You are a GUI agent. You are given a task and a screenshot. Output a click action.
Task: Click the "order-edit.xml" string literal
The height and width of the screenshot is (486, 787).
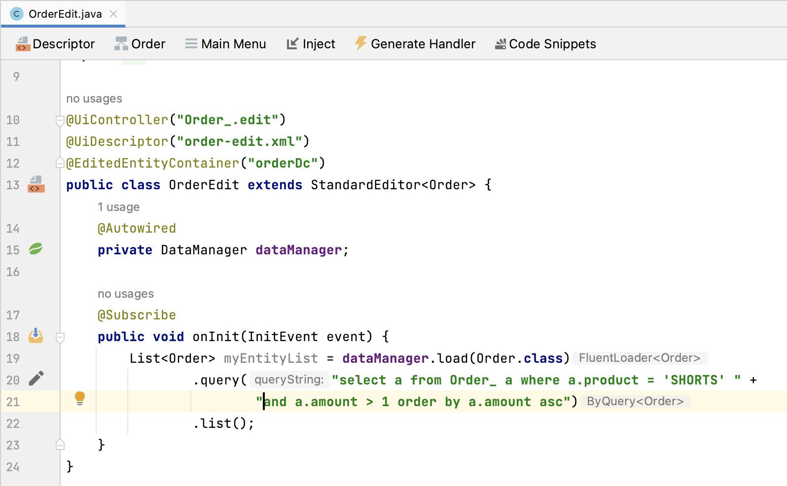[x=239, y=141]
